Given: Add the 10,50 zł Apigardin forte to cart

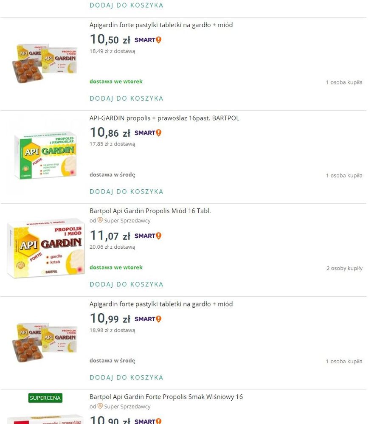Looking at the screenshot, I should [x=127, y=98].
